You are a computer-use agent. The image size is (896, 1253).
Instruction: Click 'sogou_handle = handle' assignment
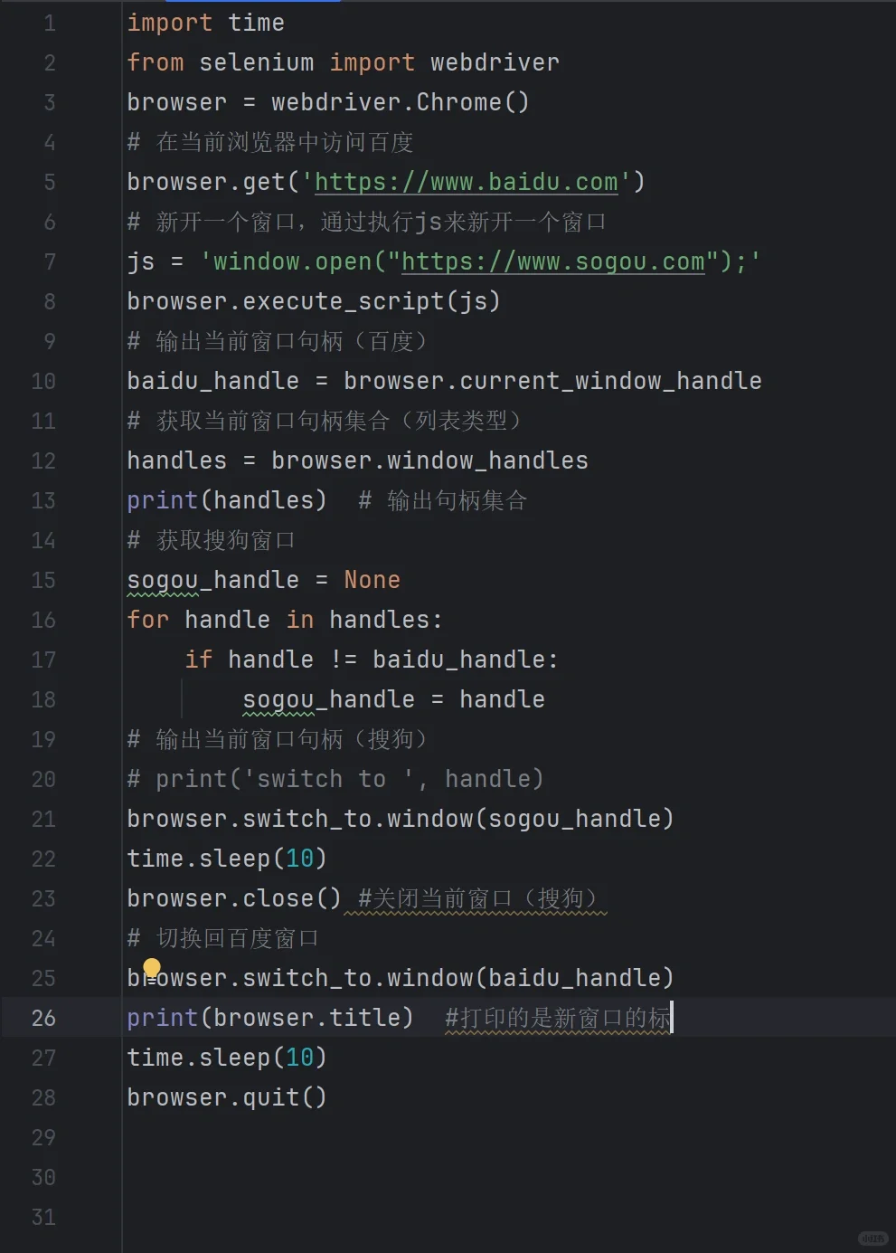(393, 699)
